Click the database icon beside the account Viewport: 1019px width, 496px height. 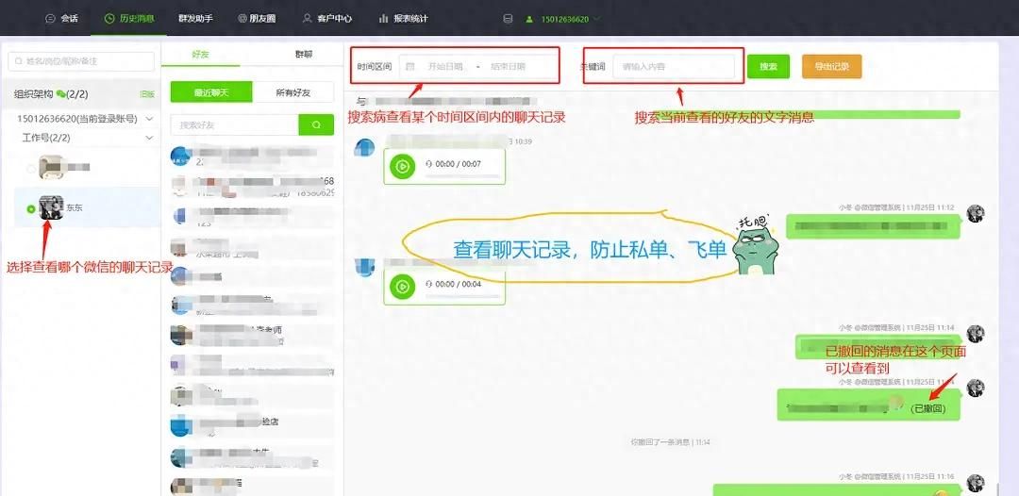tap(508, 19)
